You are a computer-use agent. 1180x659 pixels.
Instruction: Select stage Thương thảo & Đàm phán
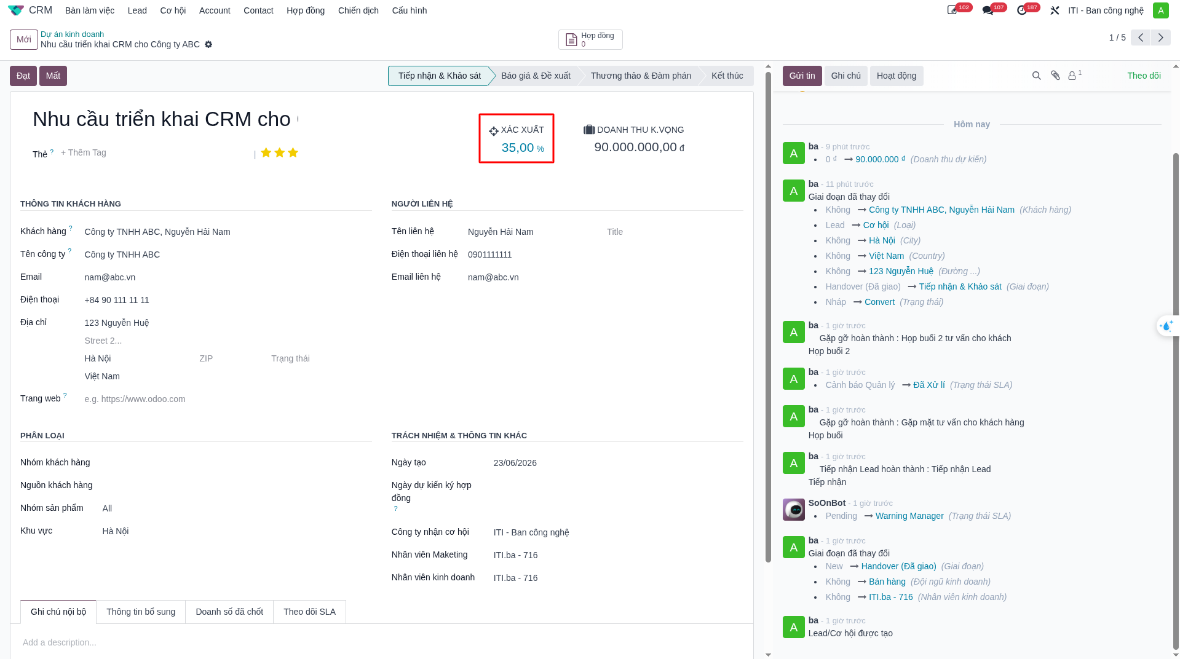click(x=641, y=76)
